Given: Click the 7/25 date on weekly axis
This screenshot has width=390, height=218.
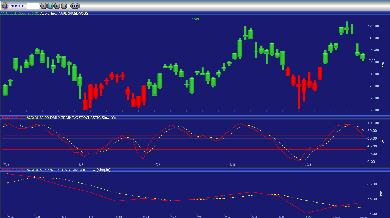Looking at the screenshot, I should tap(37, 217).
